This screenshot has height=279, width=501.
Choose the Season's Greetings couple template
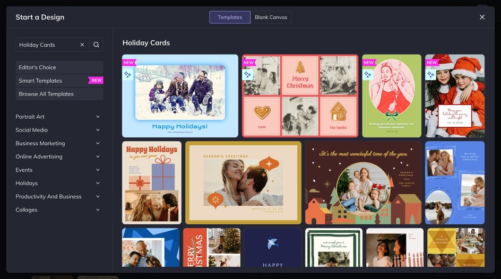pyautogui.click(x=243, y=182)
